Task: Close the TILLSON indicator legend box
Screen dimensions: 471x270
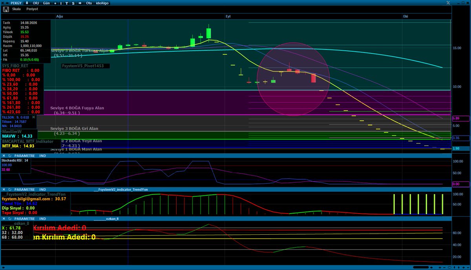Action: tap(33, 117)
